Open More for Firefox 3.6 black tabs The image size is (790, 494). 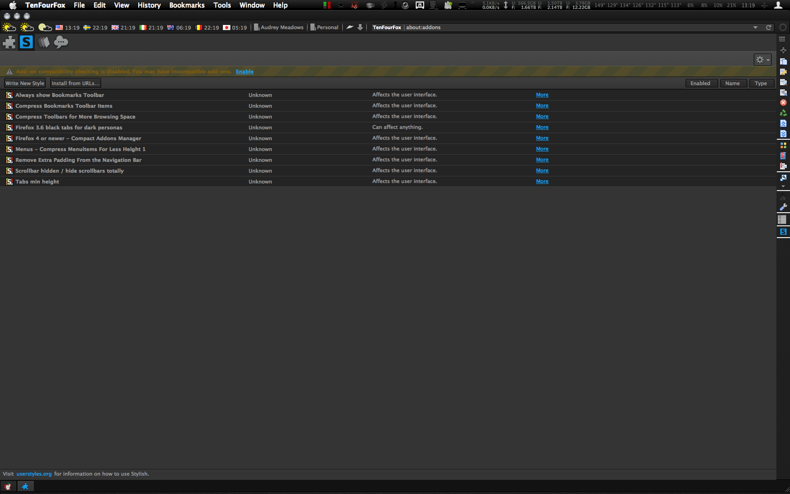click(x=542, y=127)
